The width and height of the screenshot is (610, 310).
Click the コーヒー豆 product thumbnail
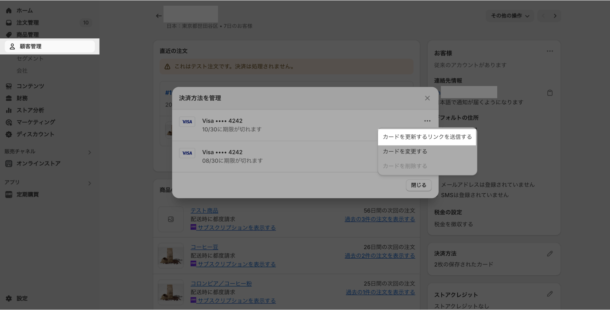point(171,256)
